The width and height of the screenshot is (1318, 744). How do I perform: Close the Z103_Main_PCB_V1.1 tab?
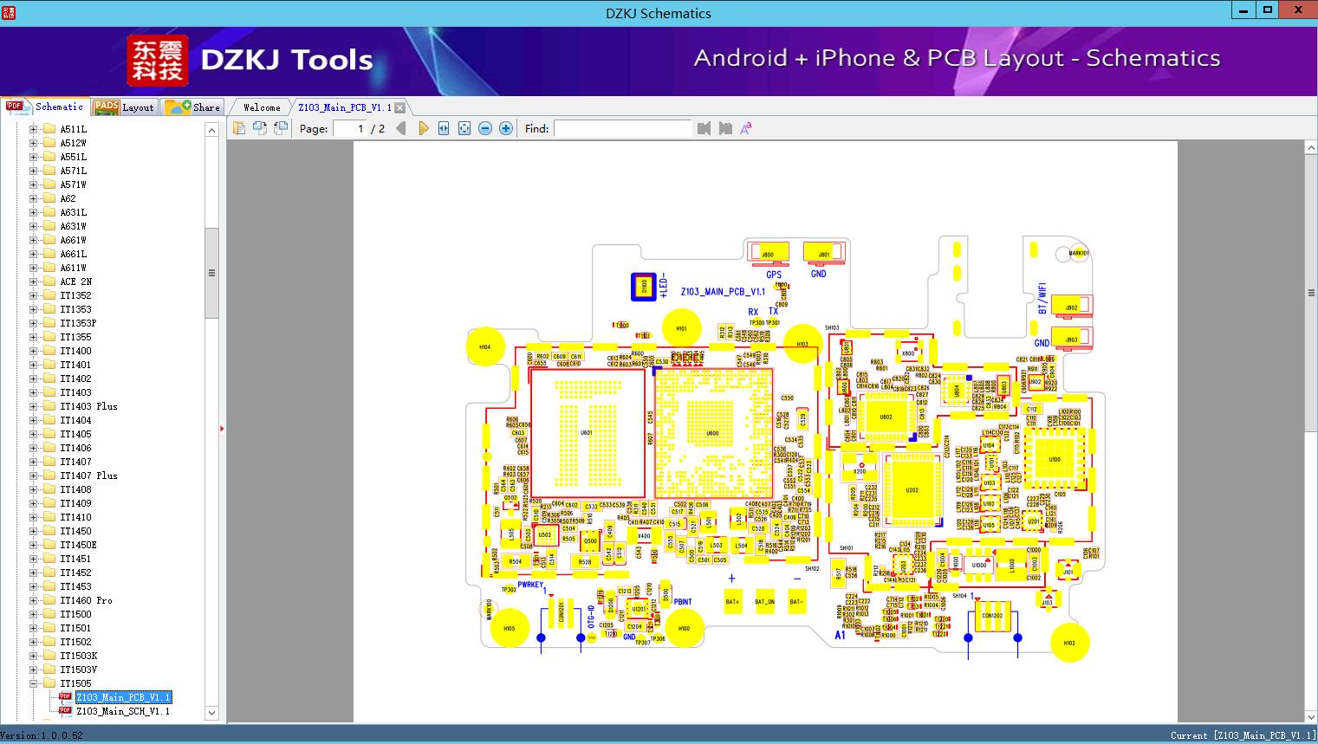coord(399,108)
